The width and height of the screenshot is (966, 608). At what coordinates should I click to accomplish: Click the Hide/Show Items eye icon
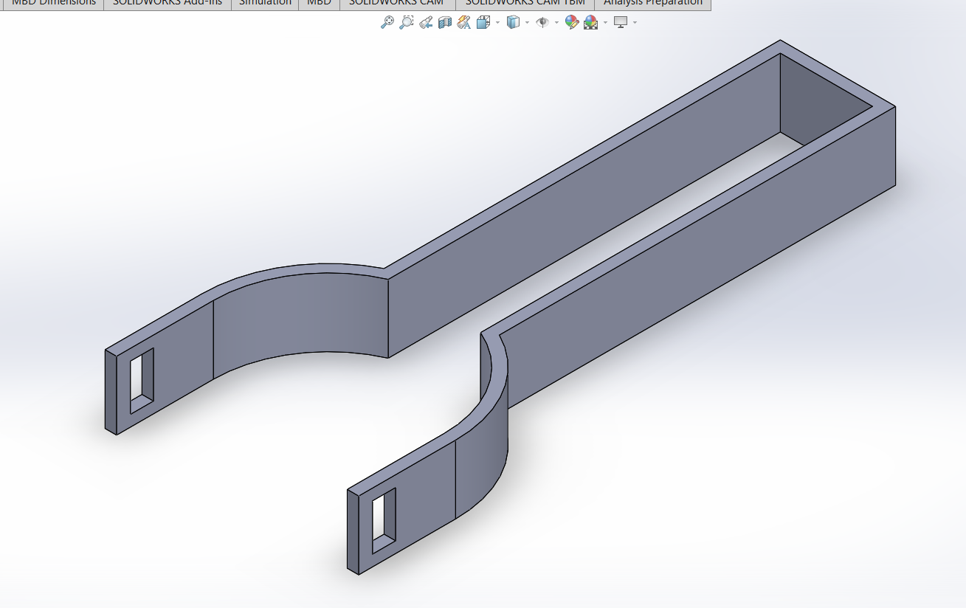click(542, 23)
